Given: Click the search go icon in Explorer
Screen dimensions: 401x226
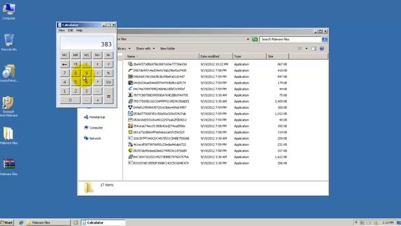Looking at the screenshot, I should [x=325, y=39].
